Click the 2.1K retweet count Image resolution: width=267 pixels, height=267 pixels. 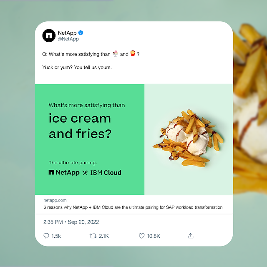tap(104, 236)
